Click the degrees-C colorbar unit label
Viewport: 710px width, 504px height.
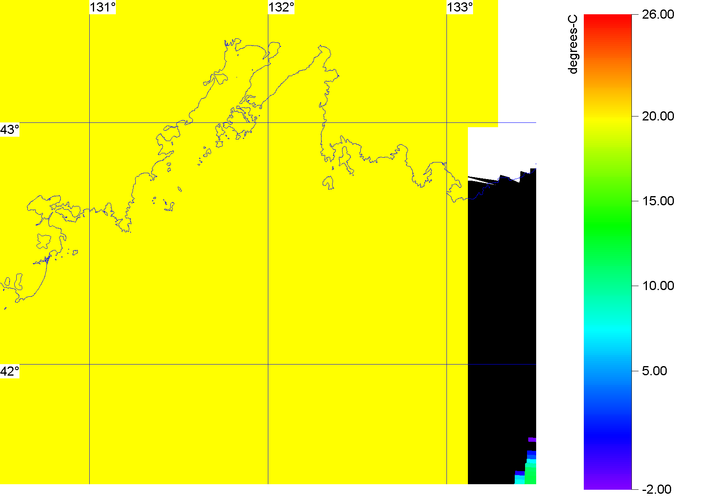tap(573, 44)
